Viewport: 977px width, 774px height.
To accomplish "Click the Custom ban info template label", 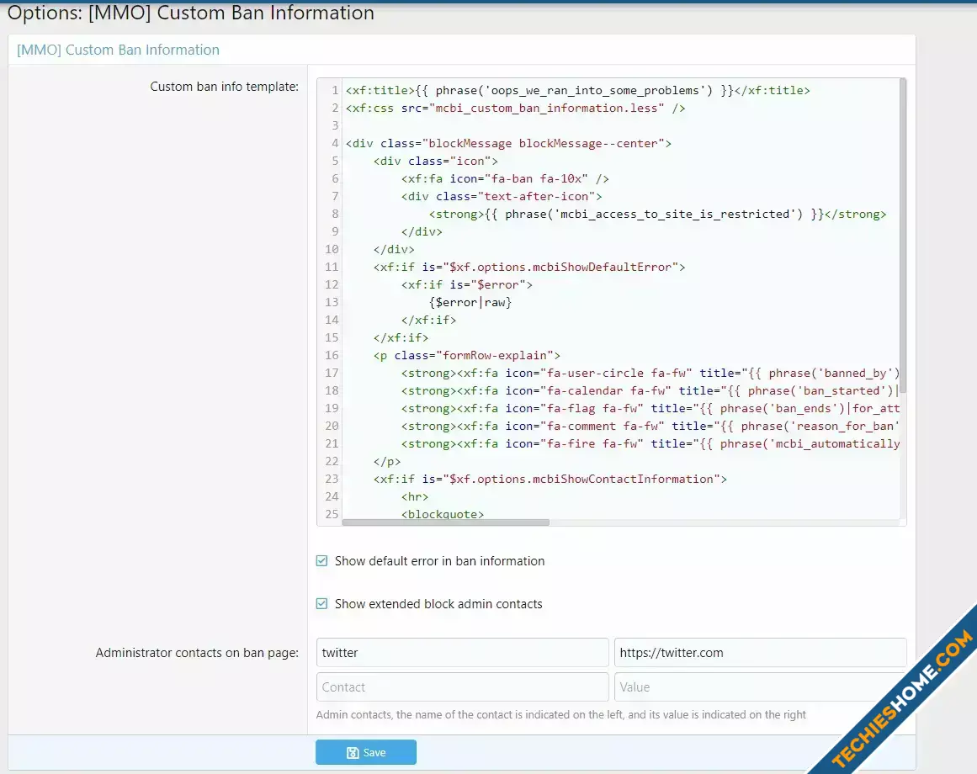I will coord(225,87).
